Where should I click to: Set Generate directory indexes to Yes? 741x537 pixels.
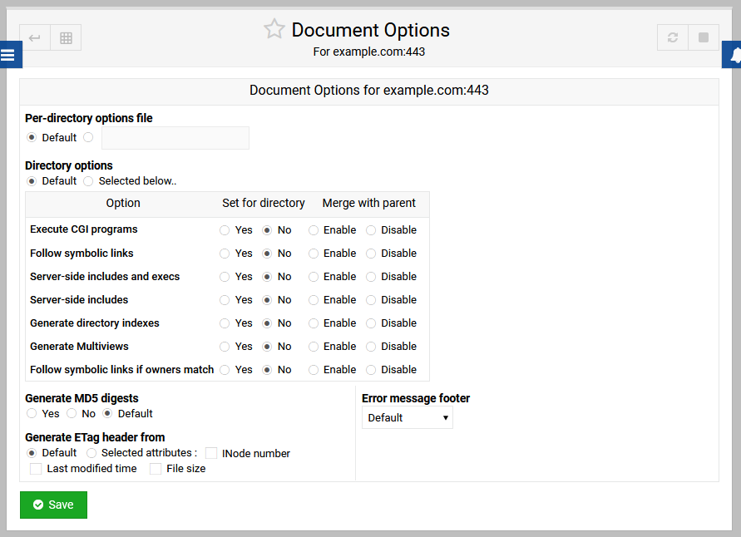(225, 323)
